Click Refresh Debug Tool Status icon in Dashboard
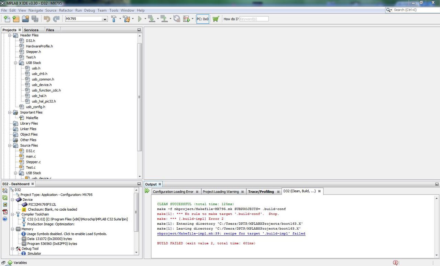This screenshot has width=440, height=266. [5, 198]
